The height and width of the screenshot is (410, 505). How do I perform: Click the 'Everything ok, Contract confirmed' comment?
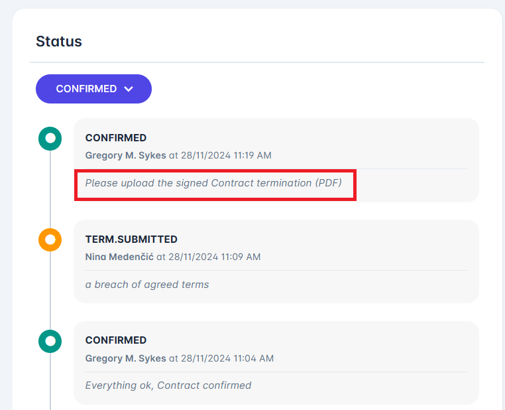[168, 385]
